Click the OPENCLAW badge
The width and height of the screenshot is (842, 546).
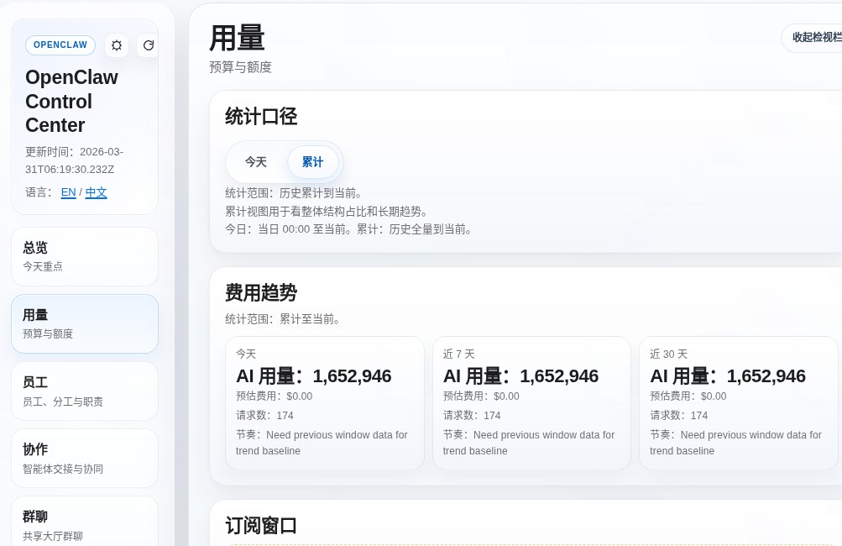(60, 45)
